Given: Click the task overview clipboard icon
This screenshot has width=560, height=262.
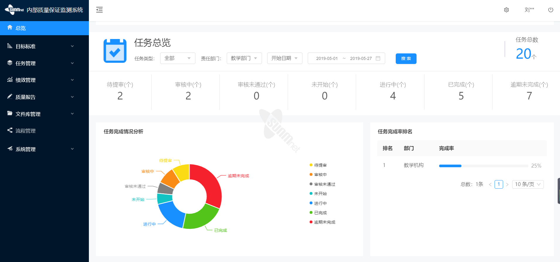Looking at the screenshot, I should (115, 51).
